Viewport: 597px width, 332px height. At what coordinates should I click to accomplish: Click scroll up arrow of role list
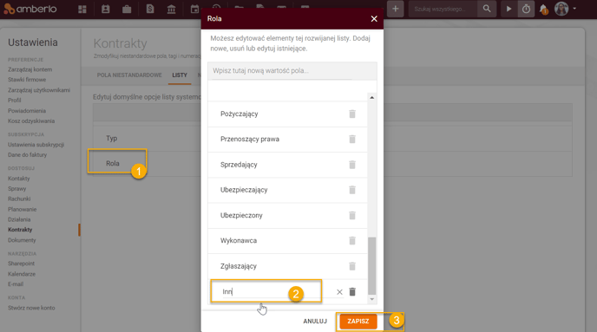(372, 98)
